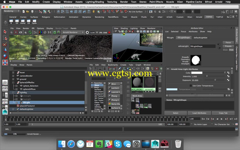240x150 pixels.
Task: Click the GE shelf button
Action: (28, 22)
